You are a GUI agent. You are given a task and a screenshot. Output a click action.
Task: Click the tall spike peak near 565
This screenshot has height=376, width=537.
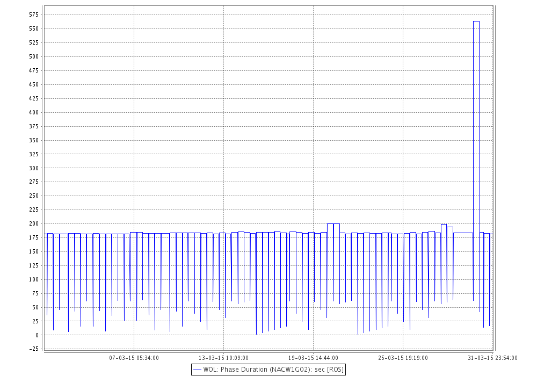point(476,21)
